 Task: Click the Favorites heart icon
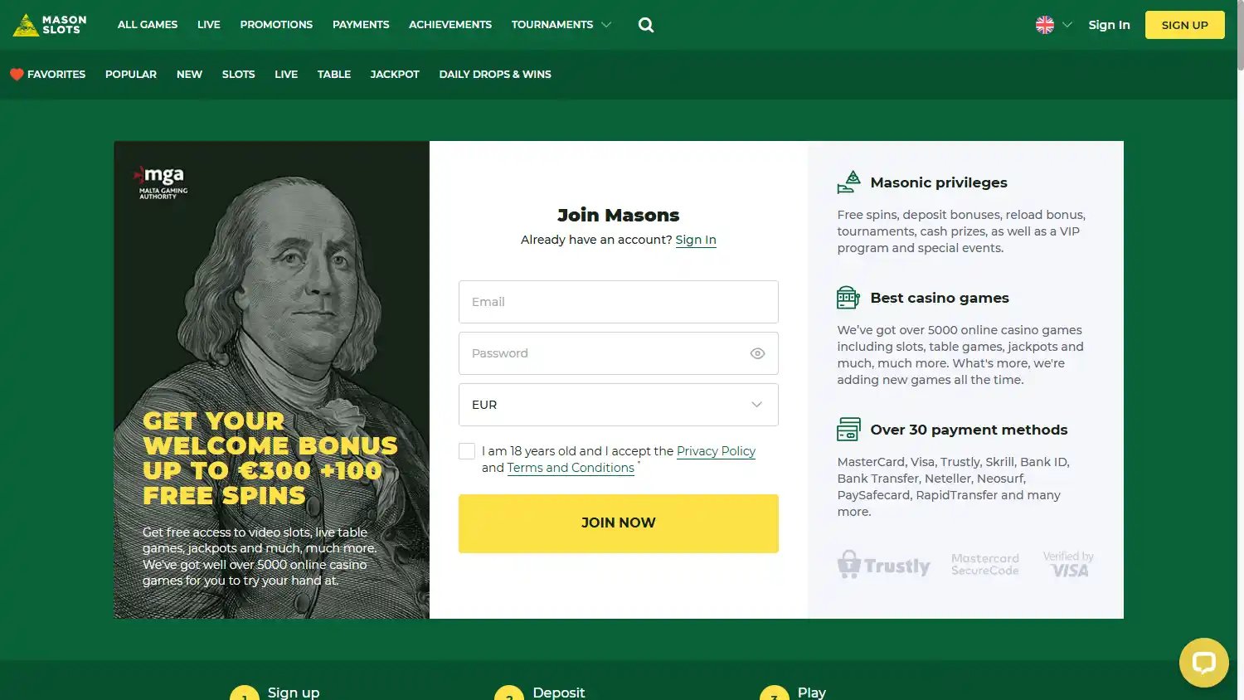click(x=17, y=74)
